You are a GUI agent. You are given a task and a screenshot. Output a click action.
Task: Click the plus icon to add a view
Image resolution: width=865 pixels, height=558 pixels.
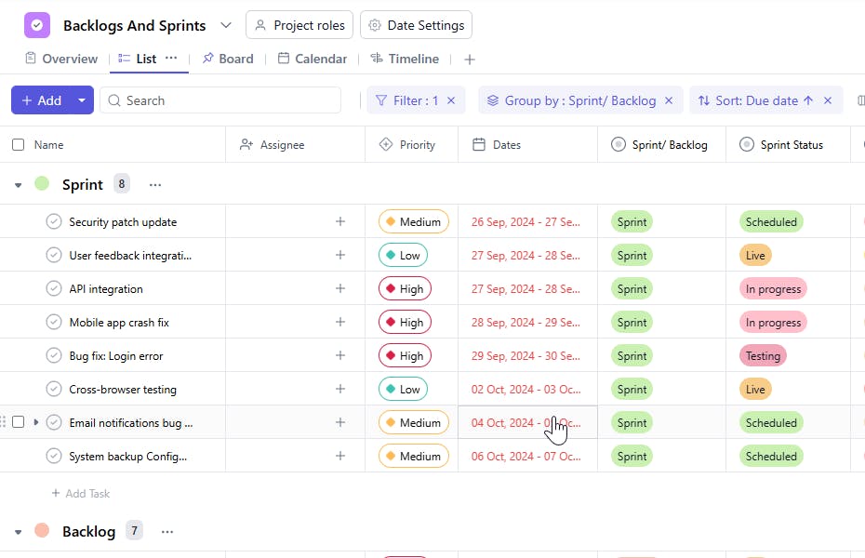(470, 60)
